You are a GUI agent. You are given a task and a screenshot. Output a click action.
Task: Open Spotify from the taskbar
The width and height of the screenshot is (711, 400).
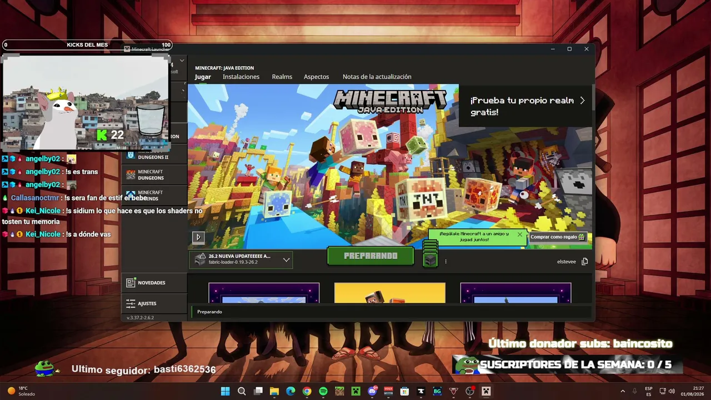coord(323,391)
